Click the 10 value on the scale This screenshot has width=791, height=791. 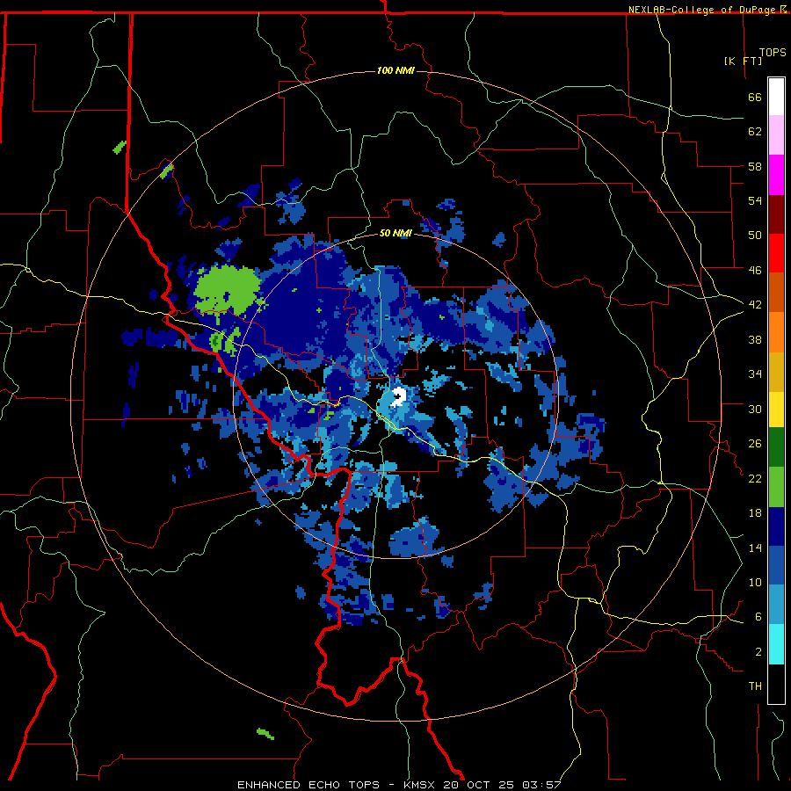pos(755,582)
